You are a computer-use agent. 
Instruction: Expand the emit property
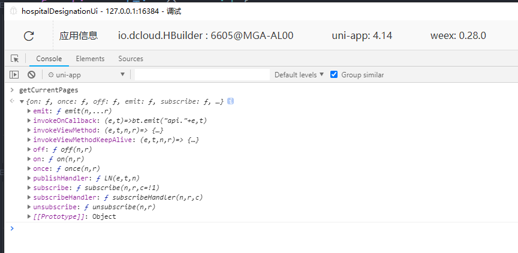click(x=29, y=111)
